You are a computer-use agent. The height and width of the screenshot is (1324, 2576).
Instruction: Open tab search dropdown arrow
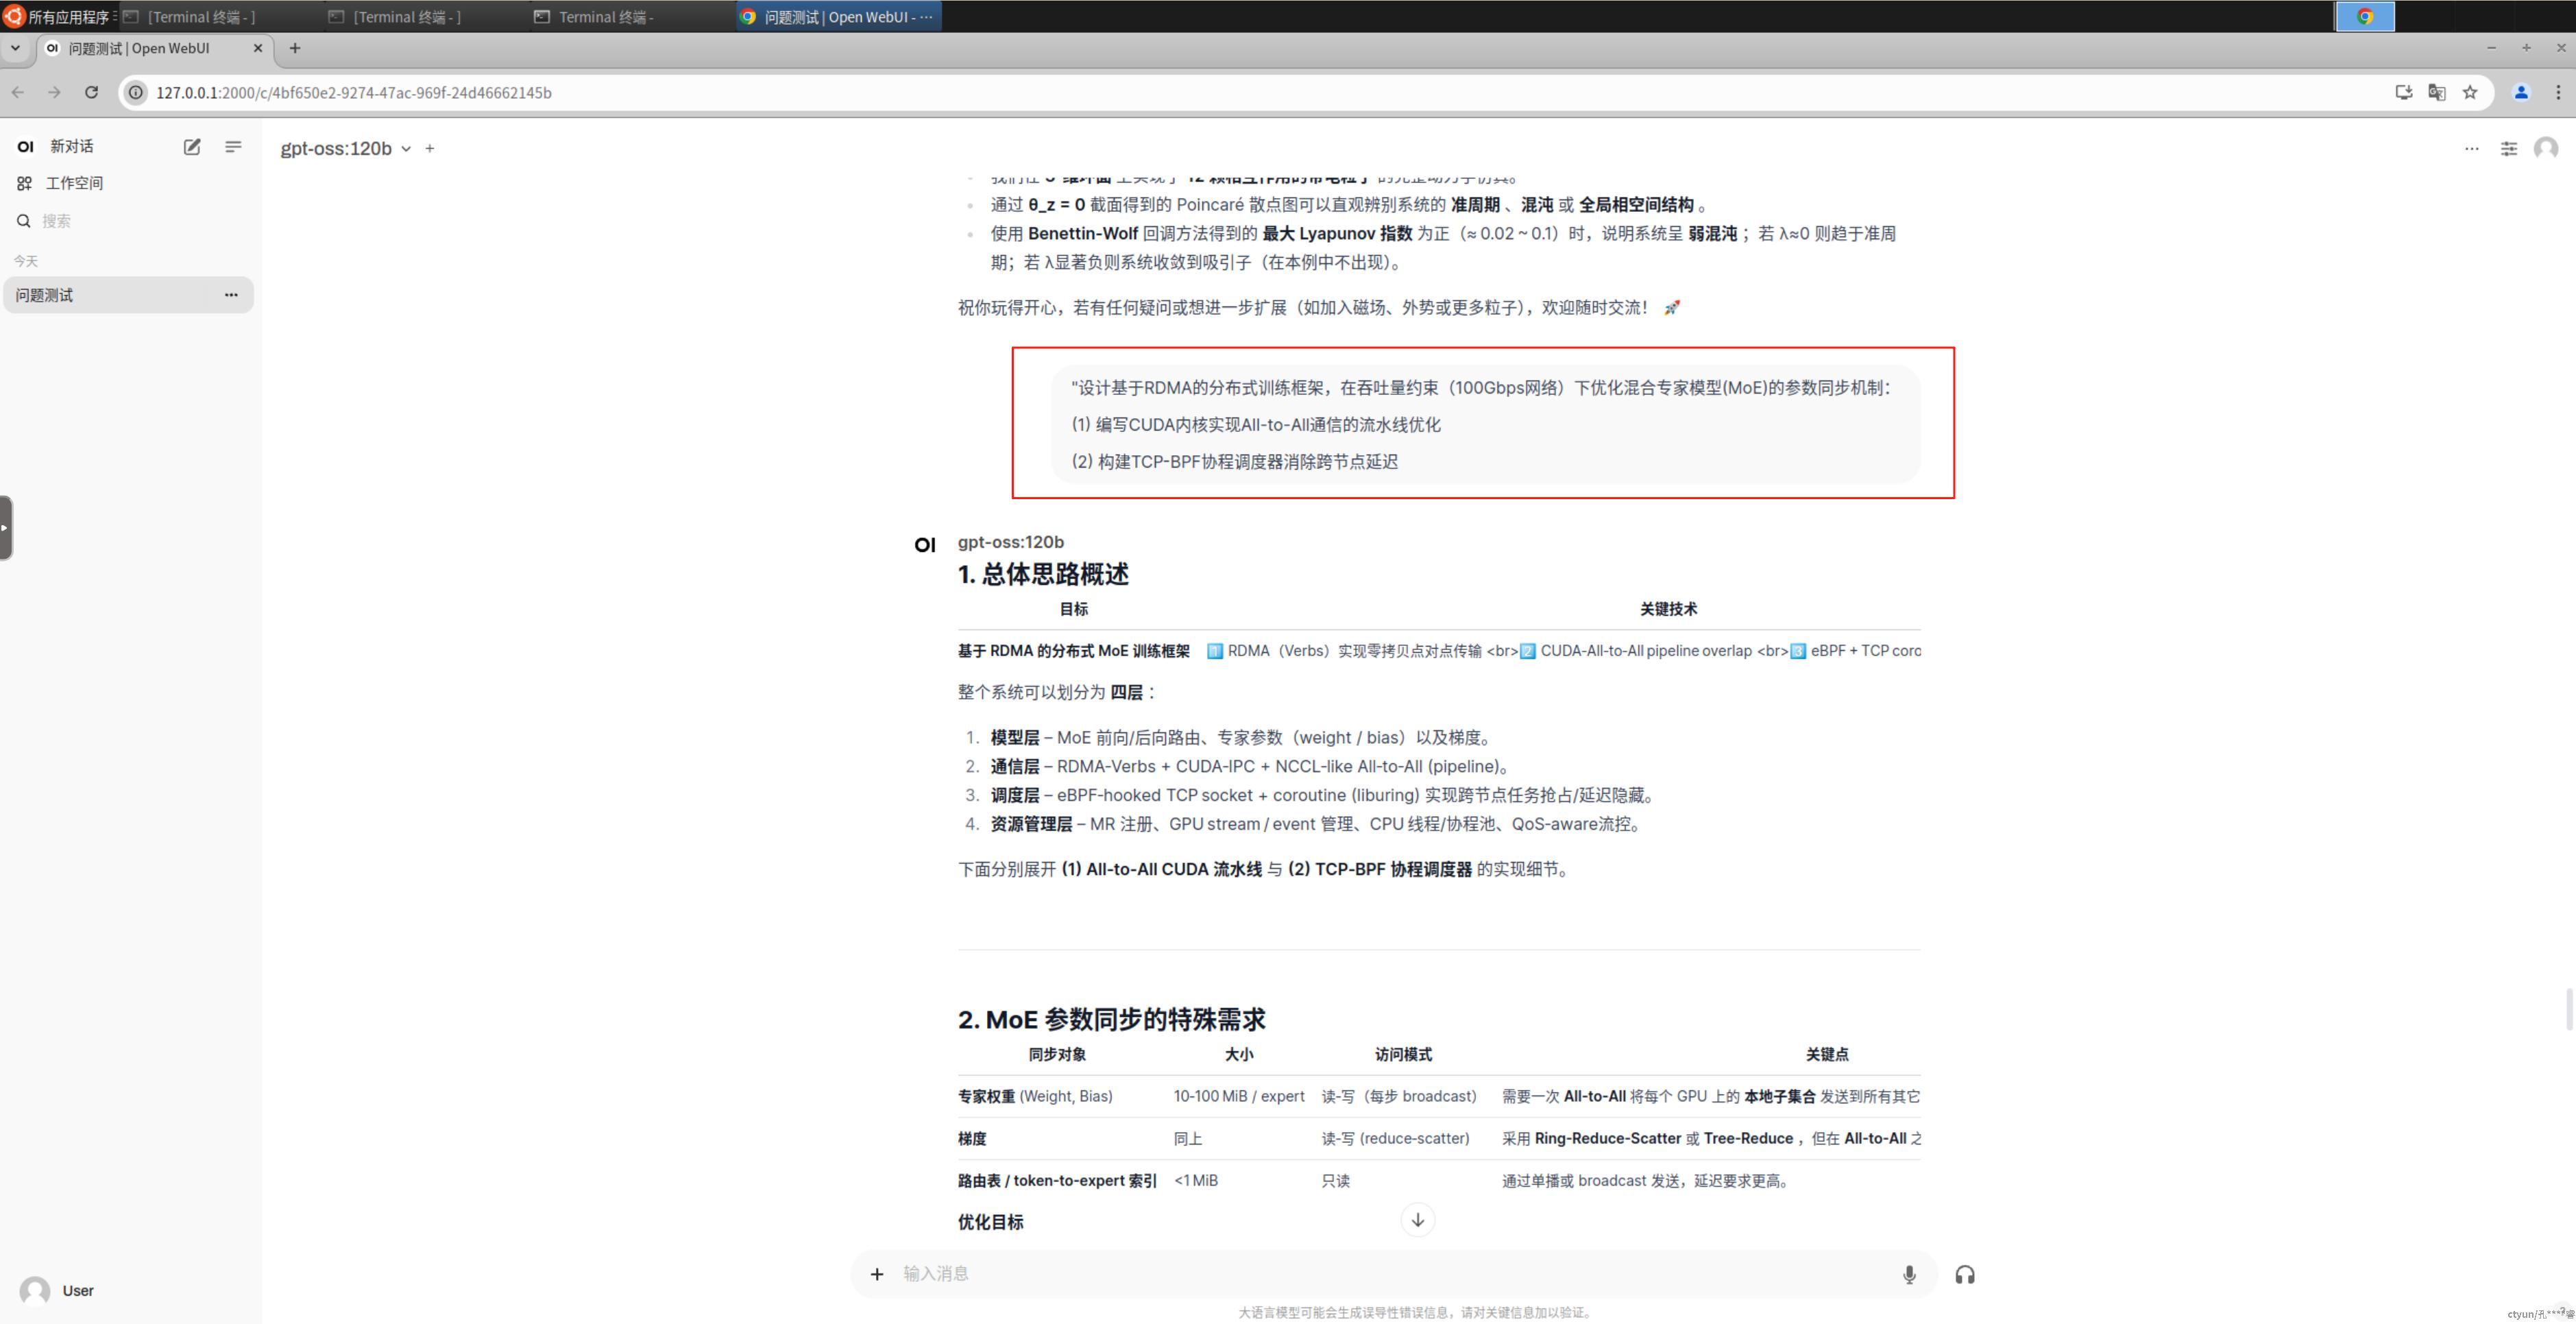tap(15, 48)
